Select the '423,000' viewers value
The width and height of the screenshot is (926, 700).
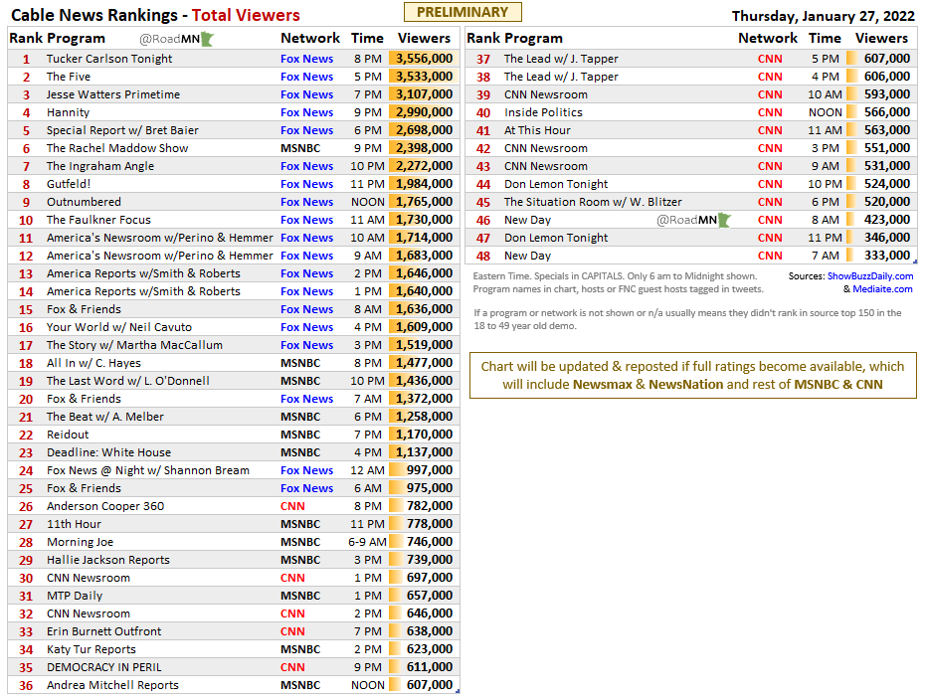(887, 220)
